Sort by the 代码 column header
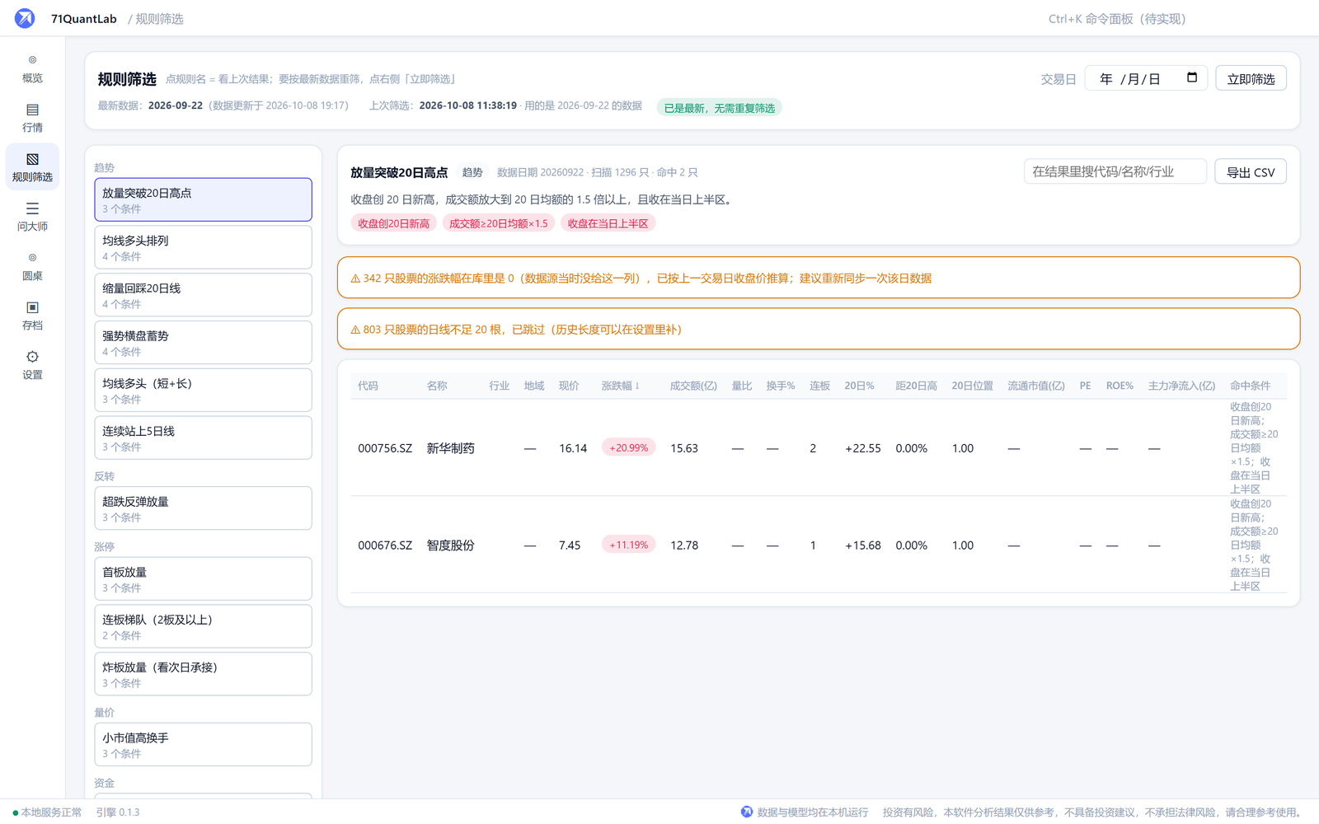 [x=368, y=386]
